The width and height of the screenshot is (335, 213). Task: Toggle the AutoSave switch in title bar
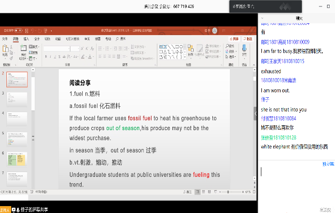pyautogui.click(x=19, y=30)
